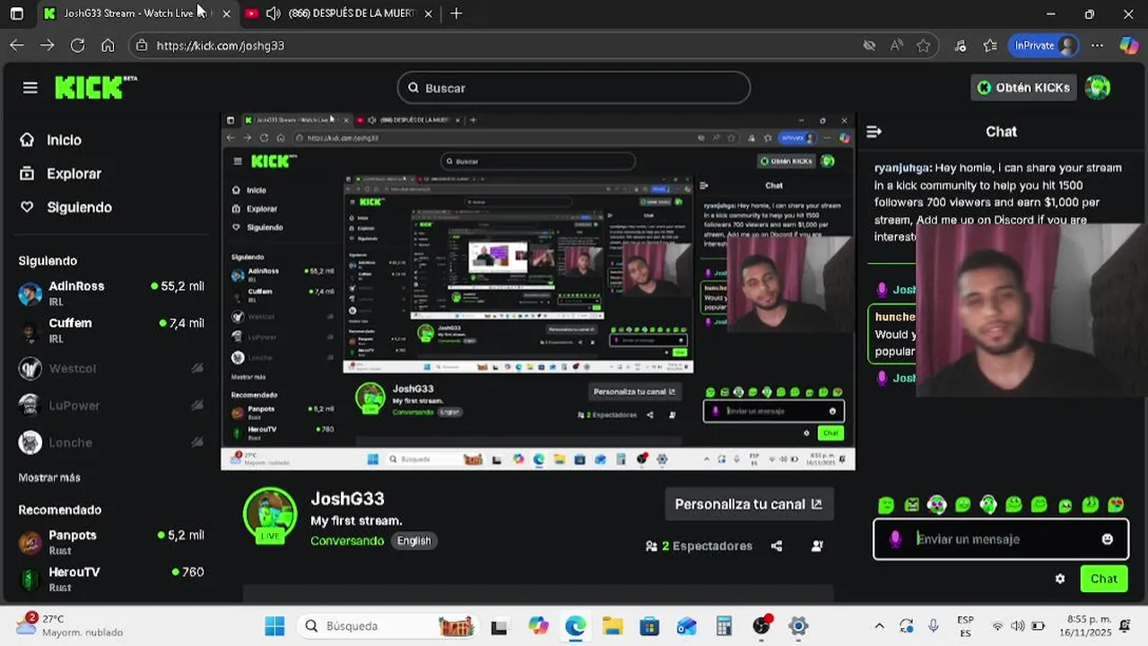Expand followed channels with Mostrar más
Screen dimensions: 1148x646
click(x=49, y=477)
